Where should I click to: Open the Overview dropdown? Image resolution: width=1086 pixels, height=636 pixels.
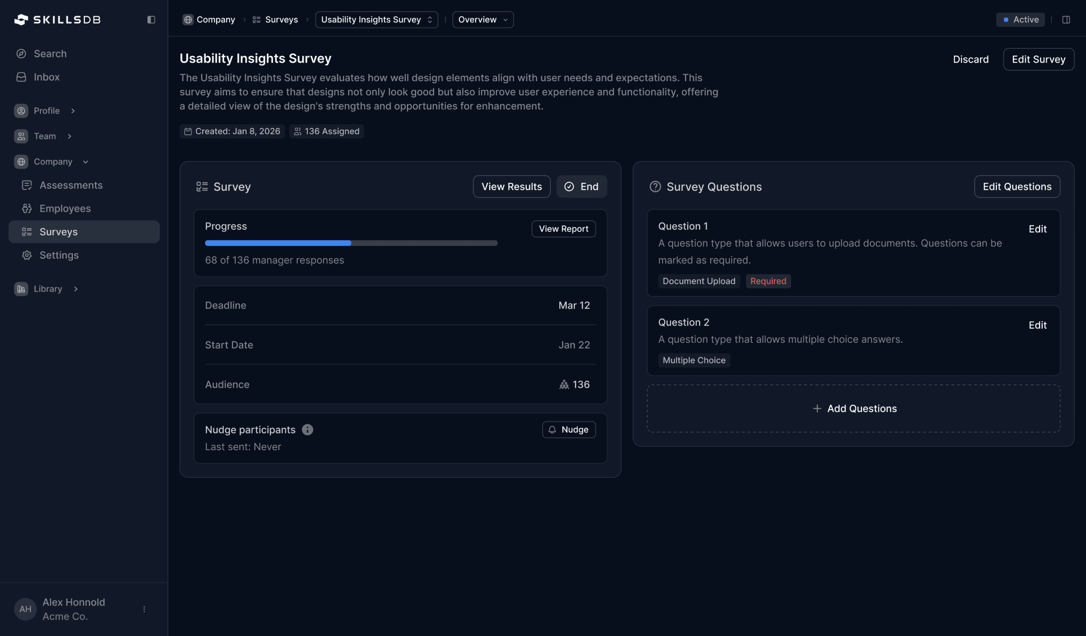[482, 20]
